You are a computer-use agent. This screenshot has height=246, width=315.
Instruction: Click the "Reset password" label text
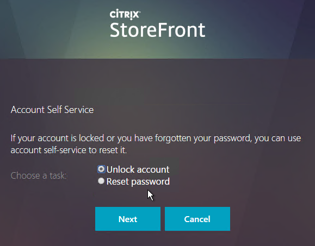[x=138, y=182]
